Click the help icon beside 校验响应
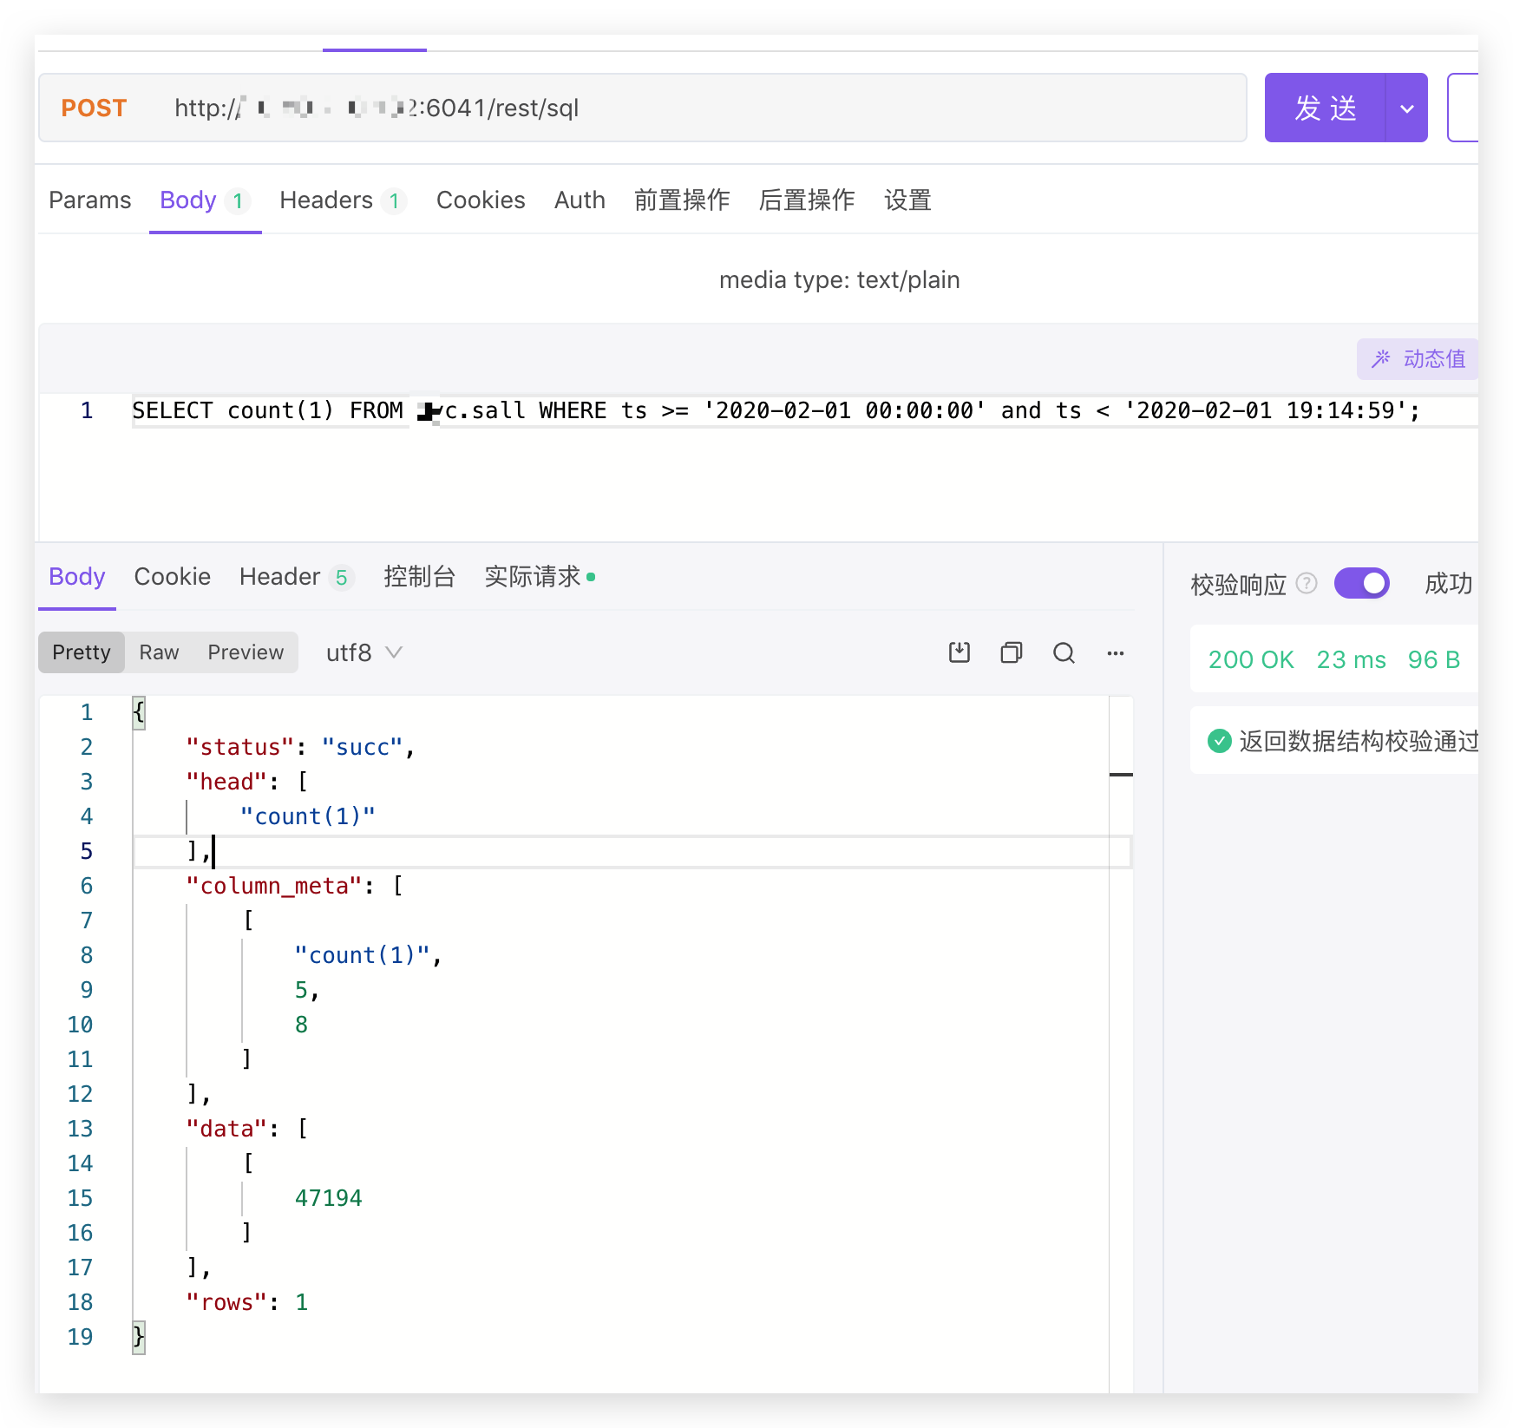Image resolution: width=1513 pixels, height=1428 pixels. pyautogui.click(x=1307, y=584)
